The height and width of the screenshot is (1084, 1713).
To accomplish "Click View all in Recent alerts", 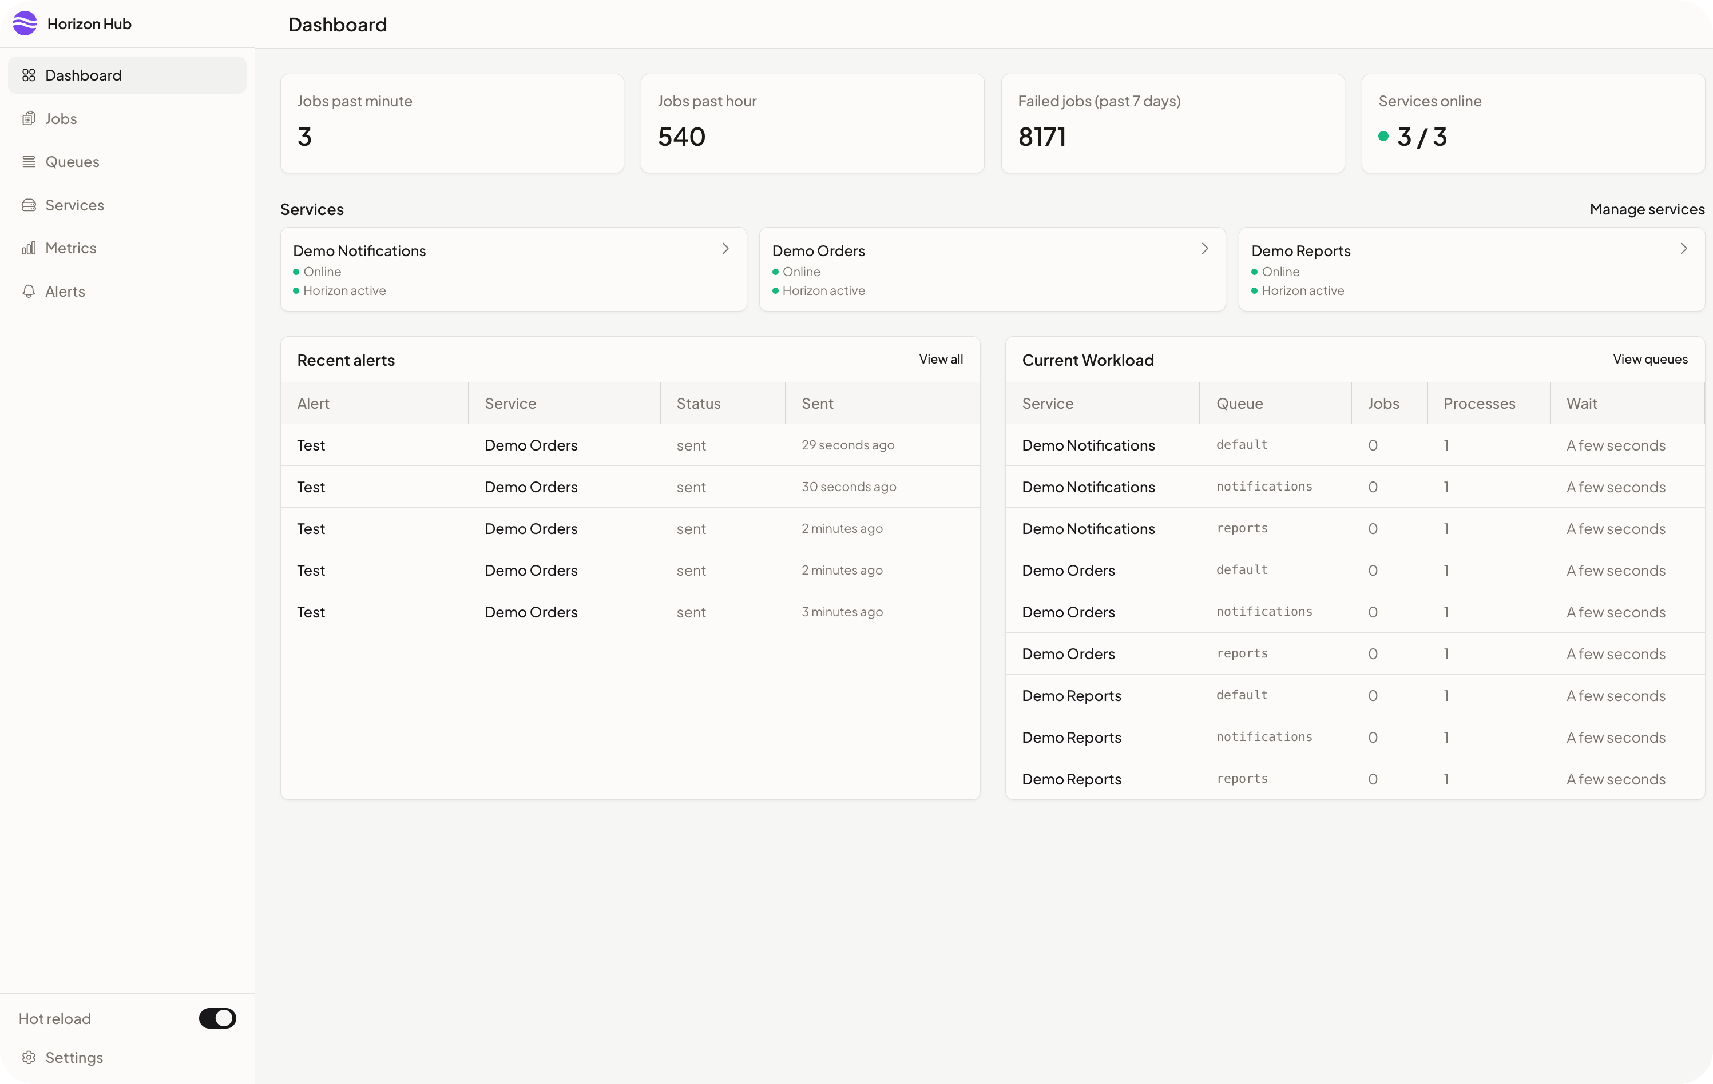I will [941, 360].
